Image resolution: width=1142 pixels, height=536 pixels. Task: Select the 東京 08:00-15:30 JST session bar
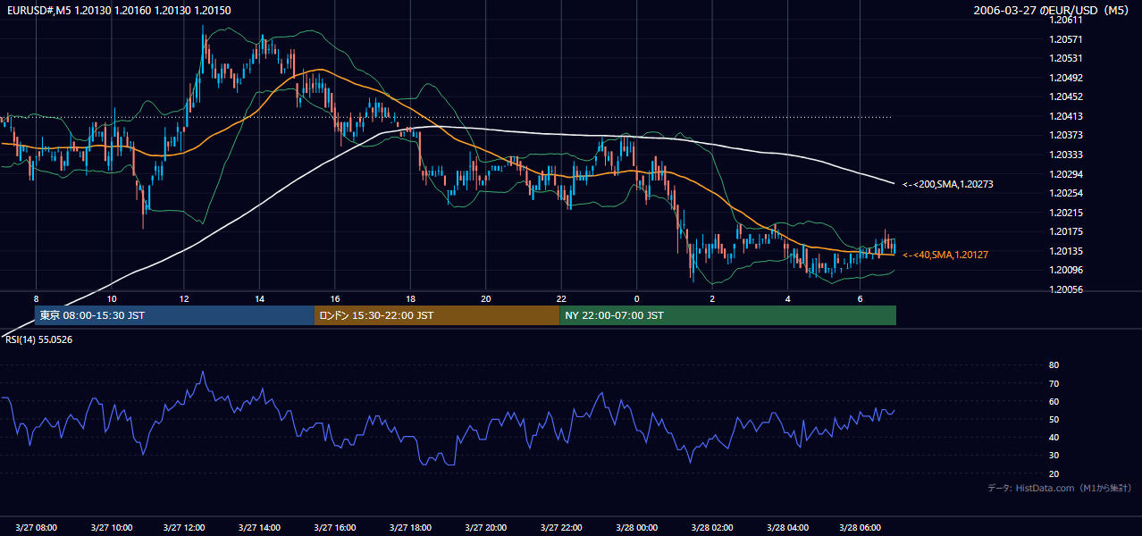tap(174, 315)
